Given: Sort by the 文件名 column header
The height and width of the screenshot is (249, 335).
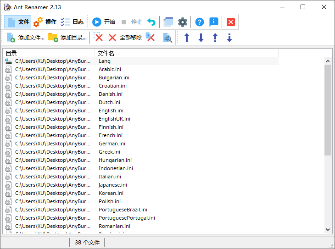Looking at the screenshot, I should pyautogui.click(x=186, y=53).
